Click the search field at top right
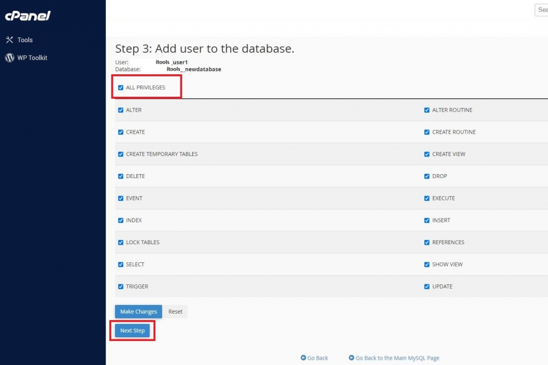Screen dimensions: 548x365 click(x=542, y=10)
